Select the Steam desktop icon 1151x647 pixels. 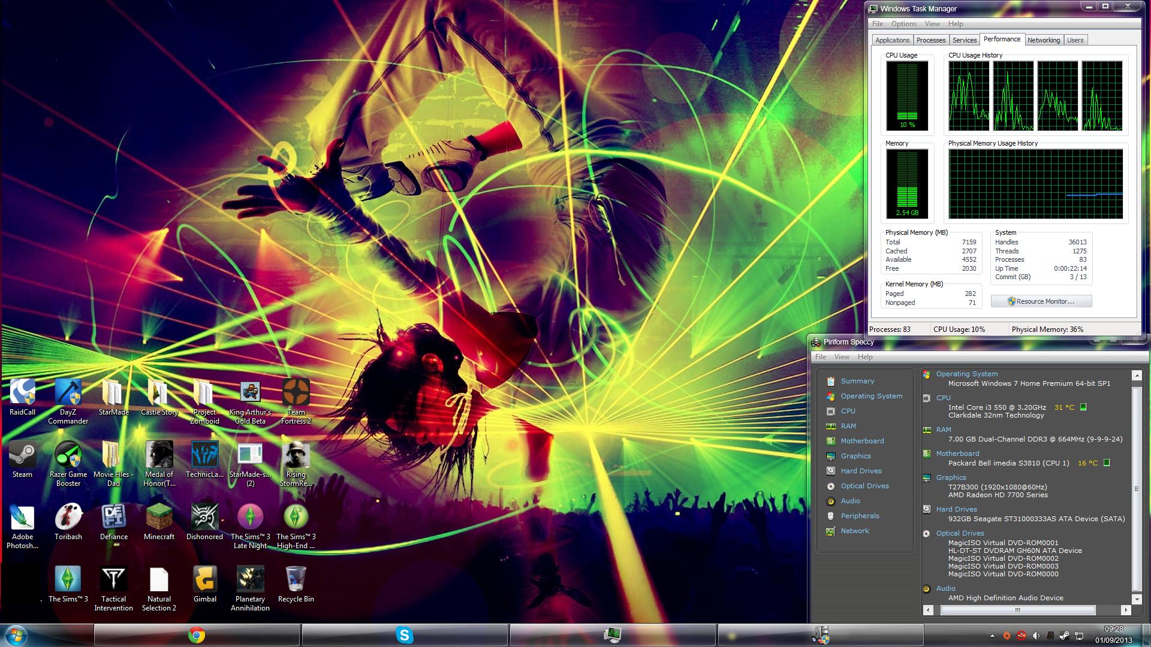23,459
